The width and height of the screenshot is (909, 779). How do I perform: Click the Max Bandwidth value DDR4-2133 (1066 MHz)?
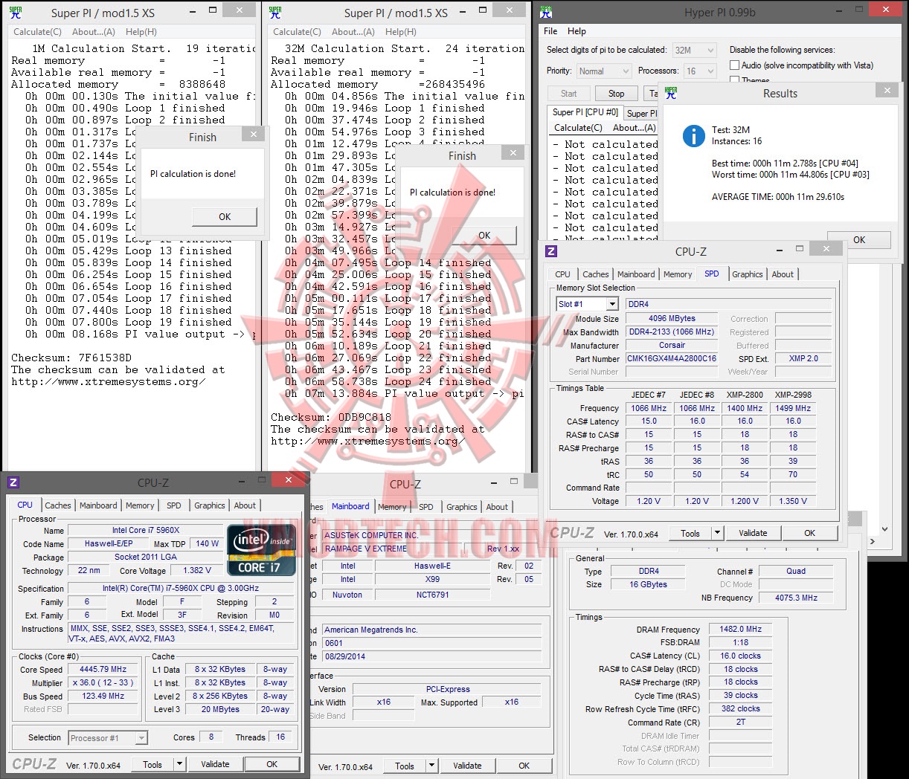tap(672, 332)
